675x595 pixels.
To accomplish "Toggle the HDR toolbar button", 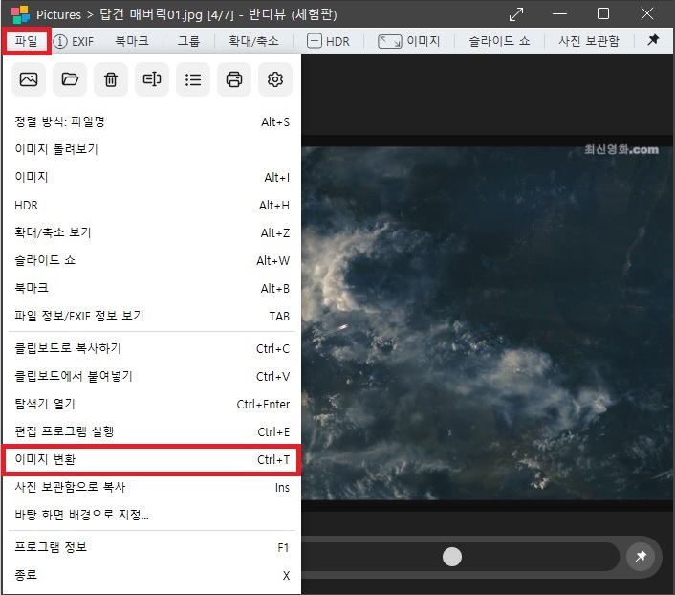I will (328, 41).
